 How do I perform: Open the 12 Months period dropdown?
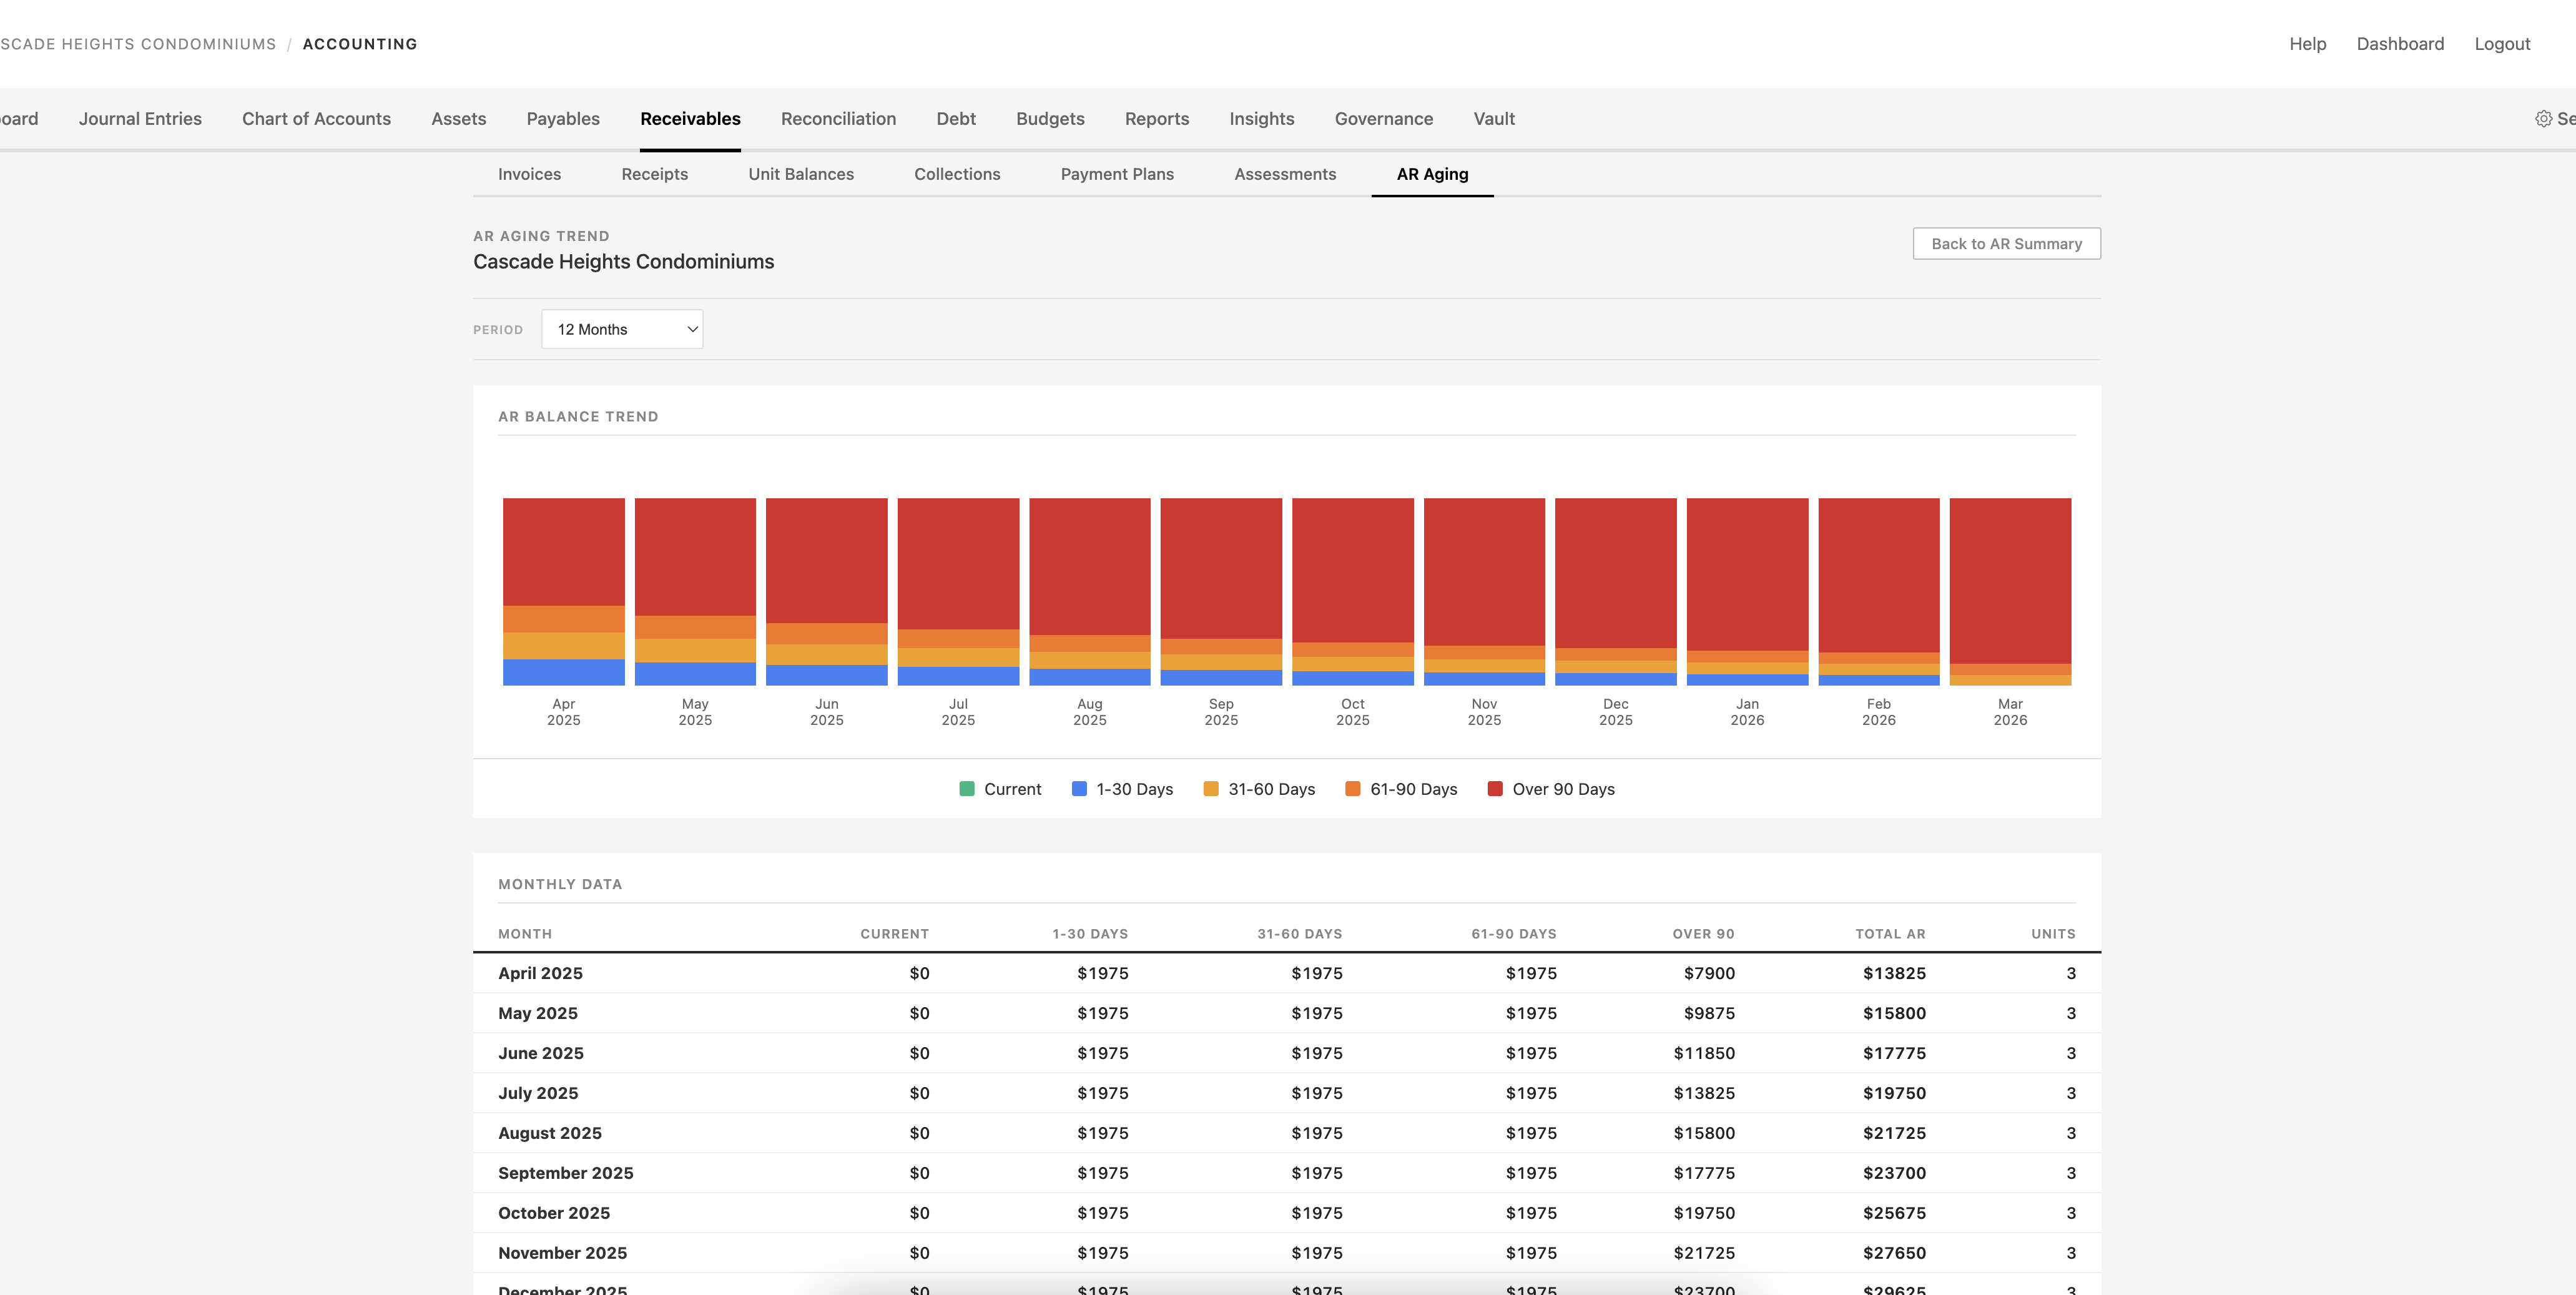tap(622, 329)
